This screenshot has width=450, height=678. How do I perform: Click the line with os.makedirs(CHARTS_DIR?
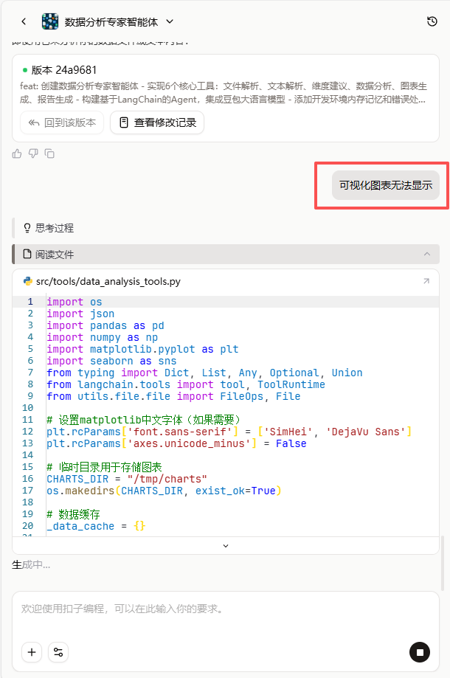[x=165, y=491]
